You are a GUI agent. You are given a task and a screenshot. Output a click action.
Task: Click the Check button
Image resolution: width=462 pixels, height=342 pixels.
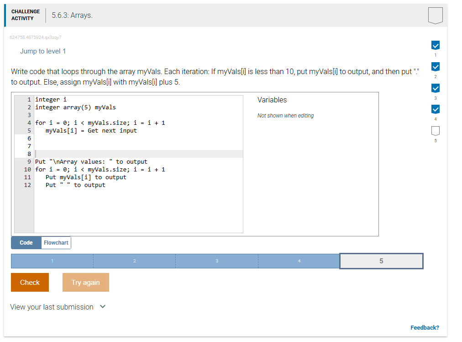[30, 282]
